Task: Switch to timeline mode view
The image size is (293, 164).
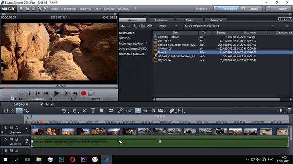Action: [x=19, y=111]
